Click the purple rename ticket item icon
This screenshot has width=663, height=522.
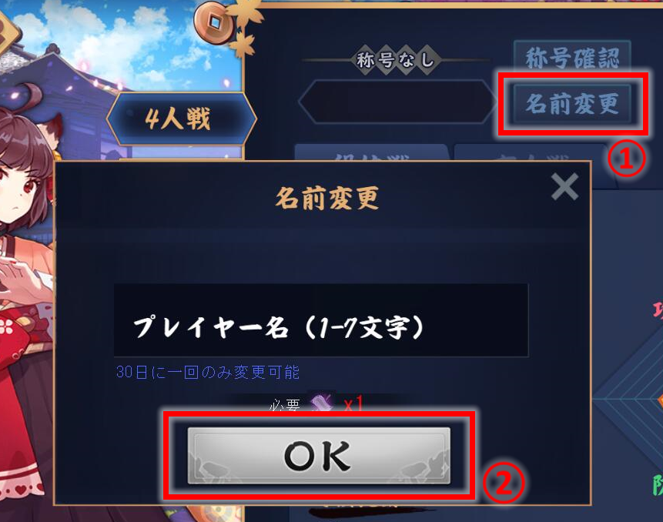(x=322, y=403)
